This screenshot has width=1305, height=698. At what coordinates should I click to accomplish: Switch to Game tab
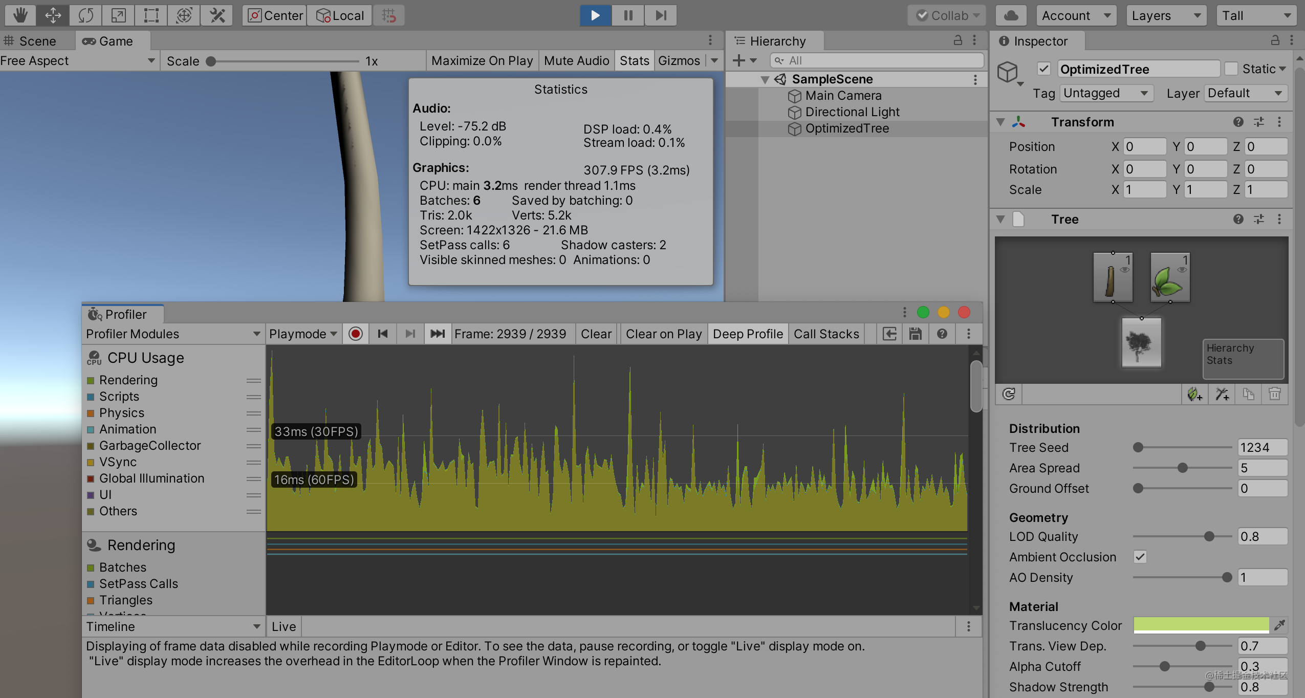click(x=113, y=41)
